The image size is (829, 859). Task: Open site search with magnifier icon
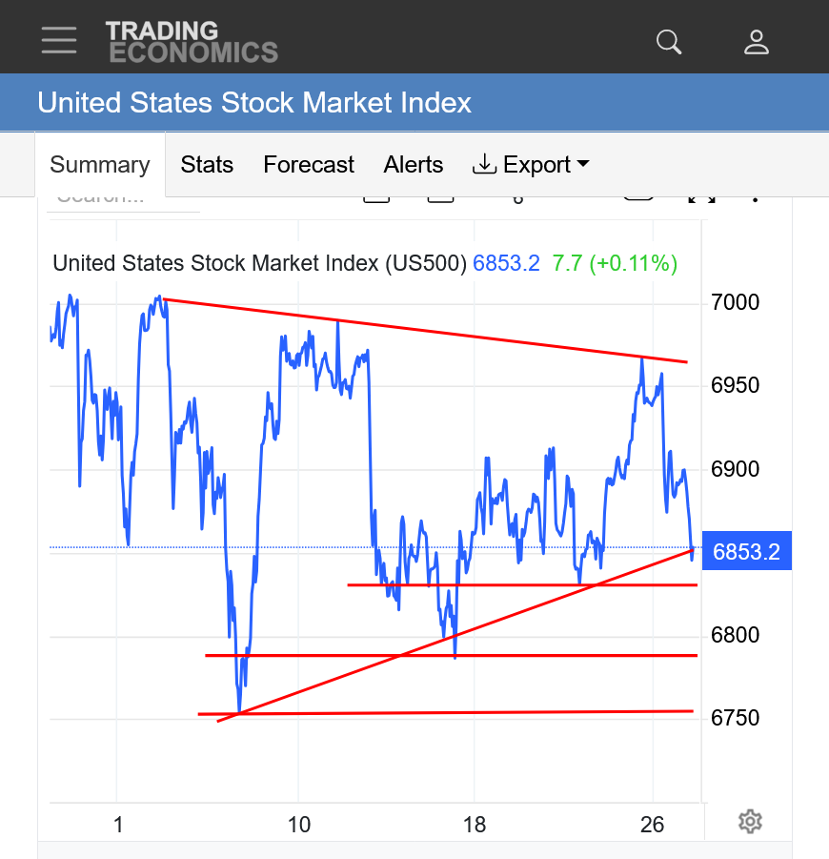(669, 42)
